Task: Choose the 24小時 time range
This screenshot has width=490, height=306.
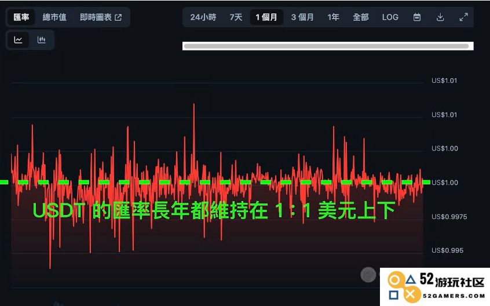Action: click(203, 17)
